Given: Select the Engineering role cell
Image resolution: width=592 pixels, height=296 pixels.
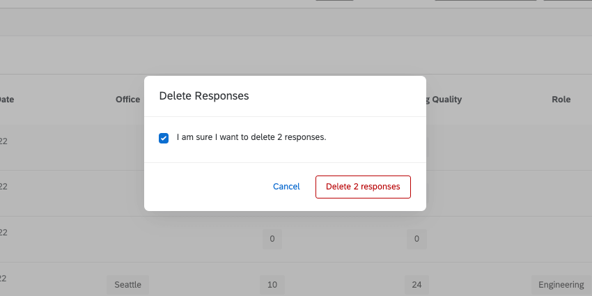Looking at the screenshot, I should (x=561, y=285).
